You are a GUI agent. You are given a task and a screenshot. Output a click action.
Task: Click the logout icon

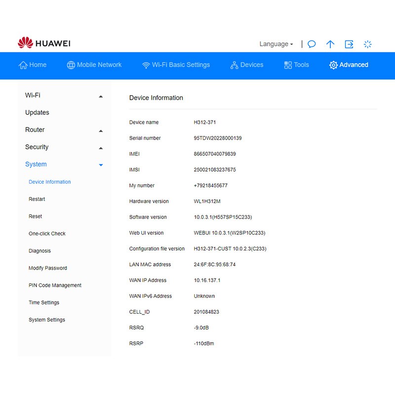point(349,44)
